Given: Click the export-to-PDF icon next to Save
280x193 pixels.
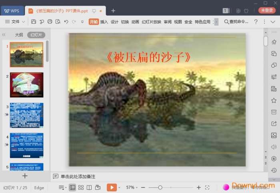Looking at the screenshot, I should pyautogui.click(x=42, y=22).
